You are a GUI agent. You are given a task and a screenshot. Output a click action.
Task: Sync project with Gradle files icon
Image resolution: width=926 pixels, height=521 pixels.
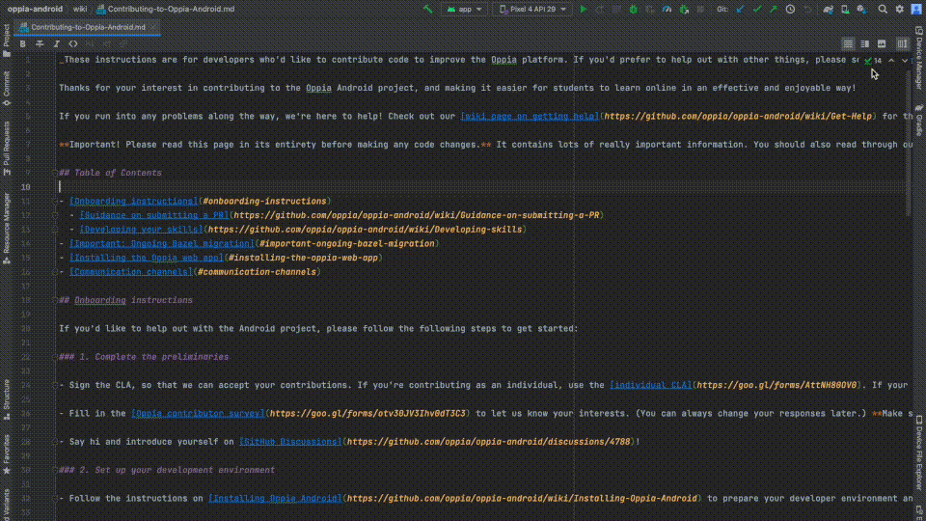pos(828,9)
